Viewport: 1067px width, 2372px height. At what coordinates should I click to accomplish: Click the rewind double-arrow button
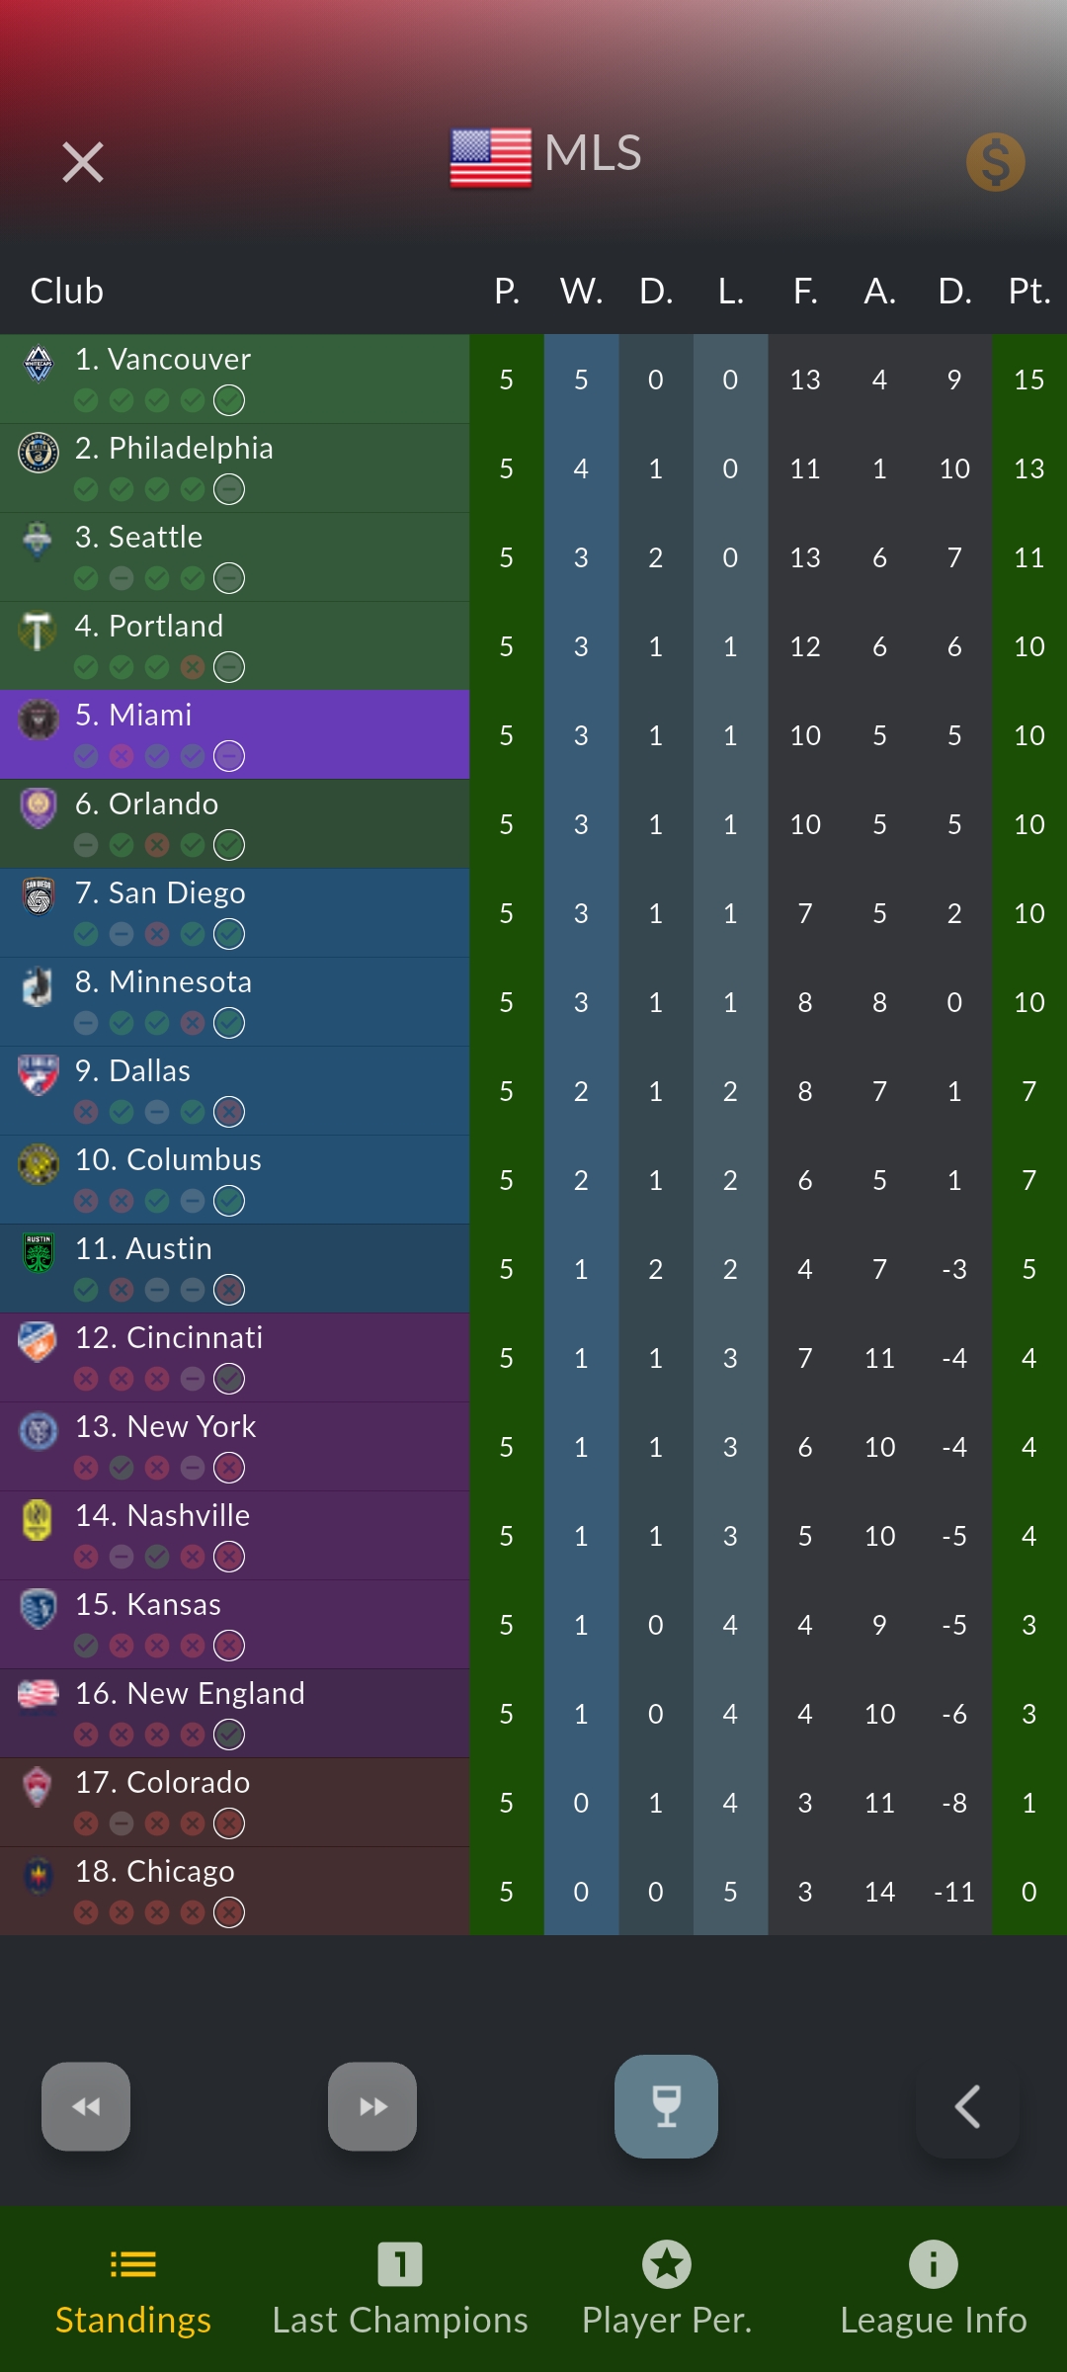[86, 2106]
